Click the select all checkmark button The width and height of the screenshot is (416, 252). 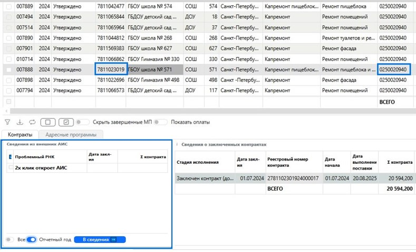(66, 122)
